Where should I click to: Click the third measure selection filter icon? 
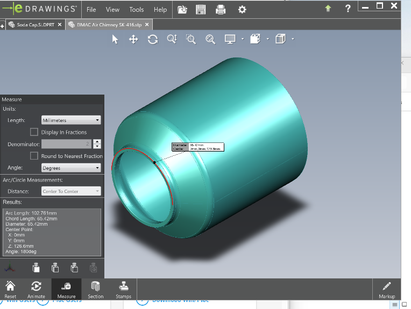[x=74, y=268]
